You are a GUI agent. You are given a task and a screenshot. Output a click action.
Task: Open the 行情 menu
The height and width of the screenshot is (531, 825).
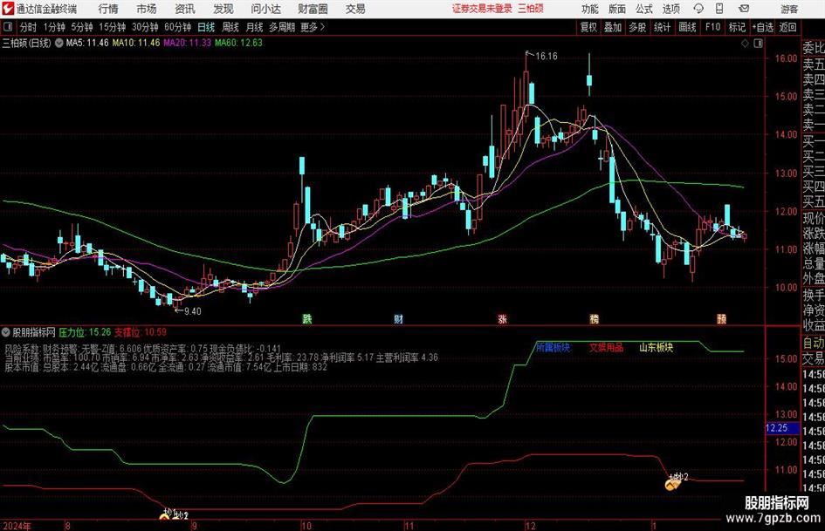coord(108,9)
